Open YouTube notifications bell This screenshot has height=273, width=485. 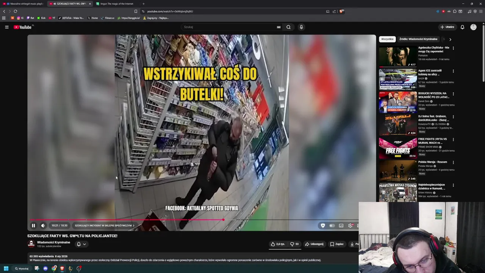click(x=462, y=27)
